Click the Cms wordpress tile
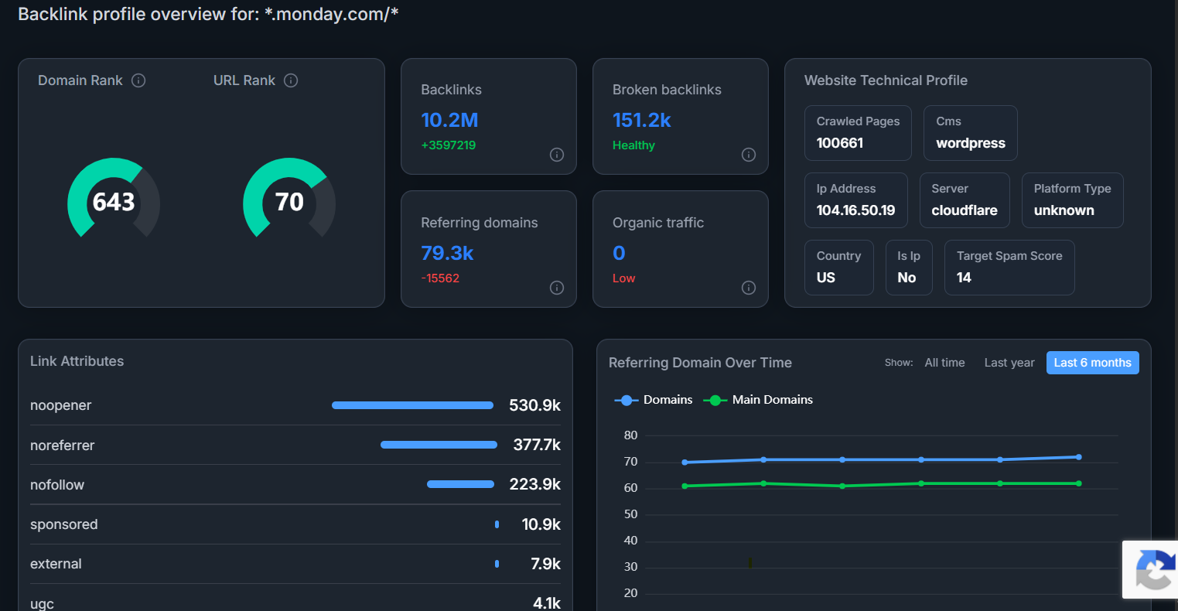The height and width of the screenshot is (611, 1178). pyautogui.click(x=971, y=133)
